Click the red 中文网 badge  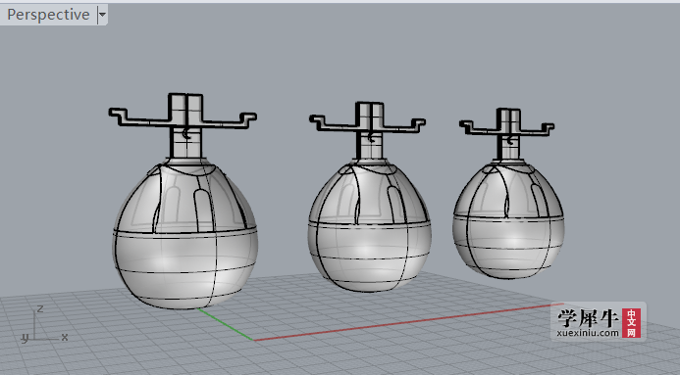point(631,323)
